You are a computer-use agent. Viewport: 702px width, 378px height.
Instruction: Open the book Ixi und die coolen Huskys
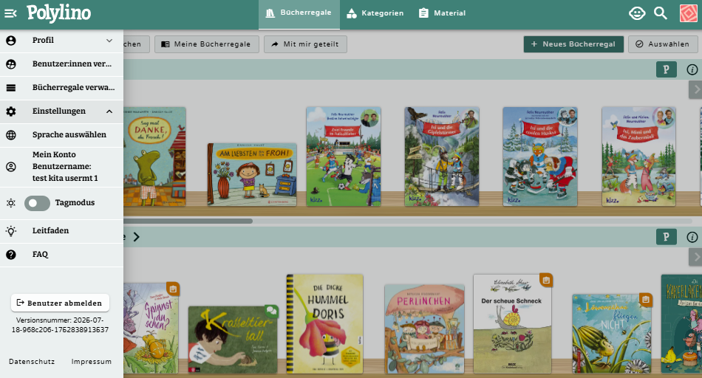[540, 157]
